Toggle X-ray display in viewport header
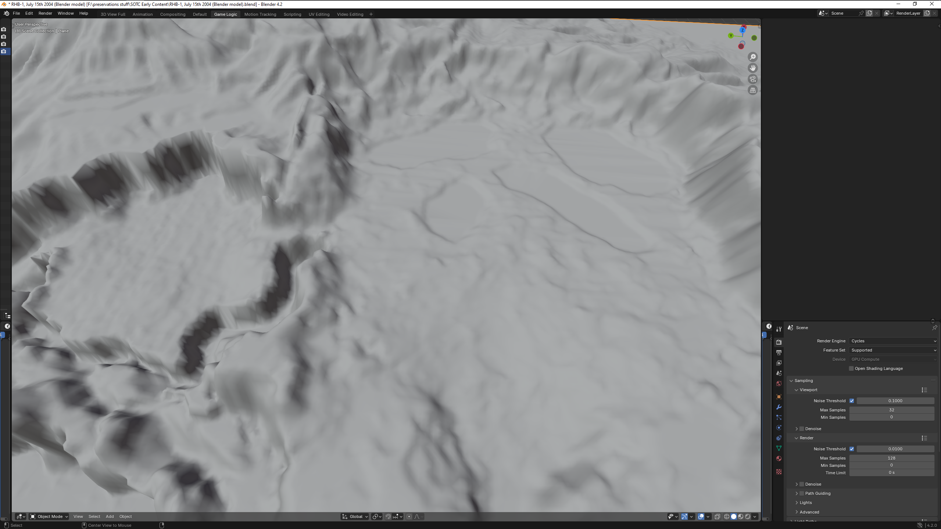 (717, 517)
